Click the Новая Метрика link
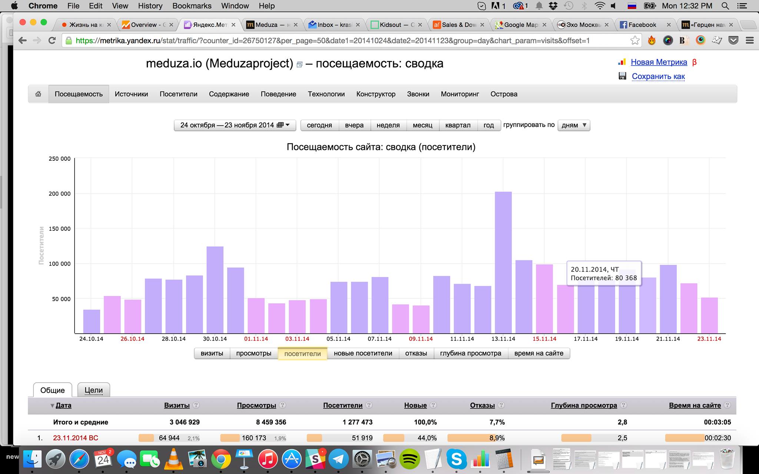This screenshot has width=759, height=474. pyautogui.click(x=659, y=62)
